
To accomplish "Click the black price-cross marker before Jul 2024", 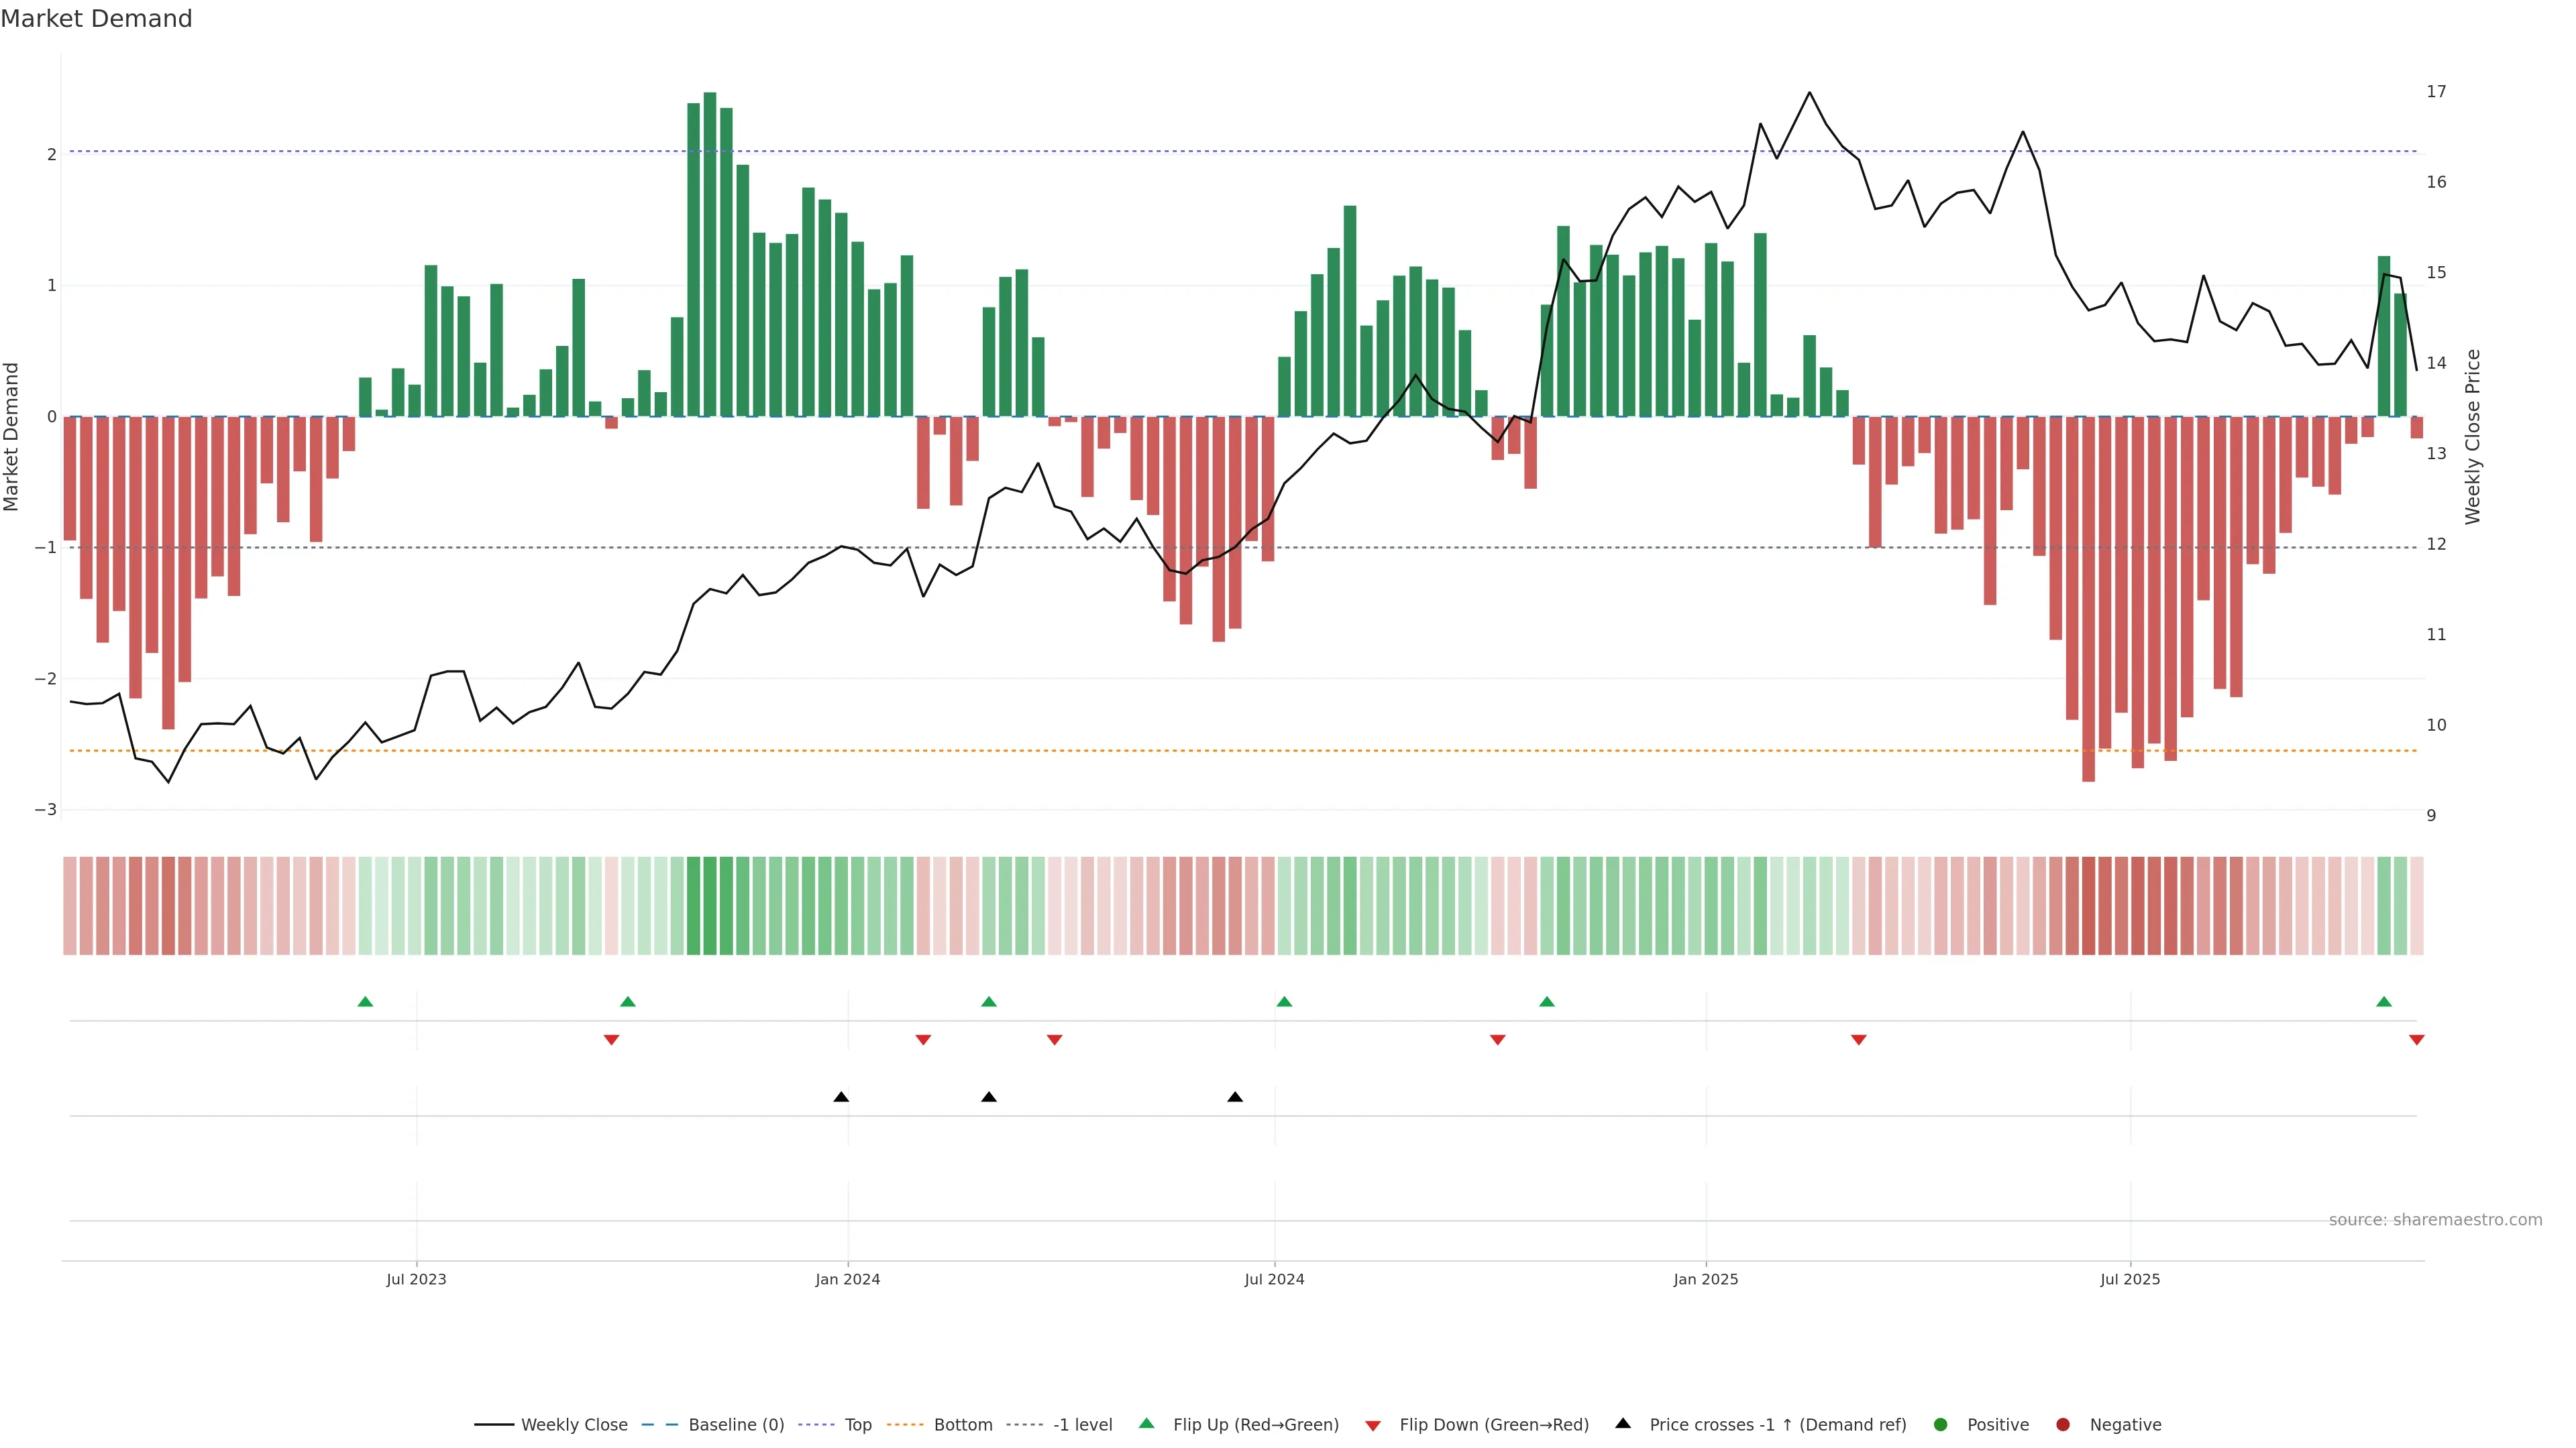I will coord(1235,1097).
